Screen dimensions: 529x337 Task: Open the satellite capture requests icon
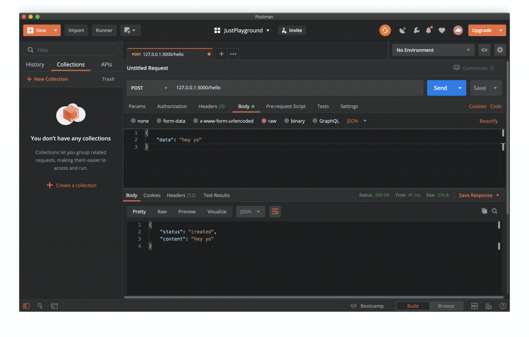(402, 30)
